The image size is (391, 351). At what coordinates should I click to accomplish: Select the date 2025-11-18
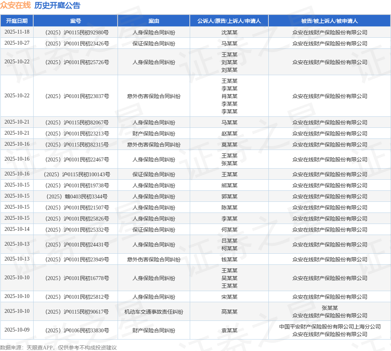tap(17, 32)
